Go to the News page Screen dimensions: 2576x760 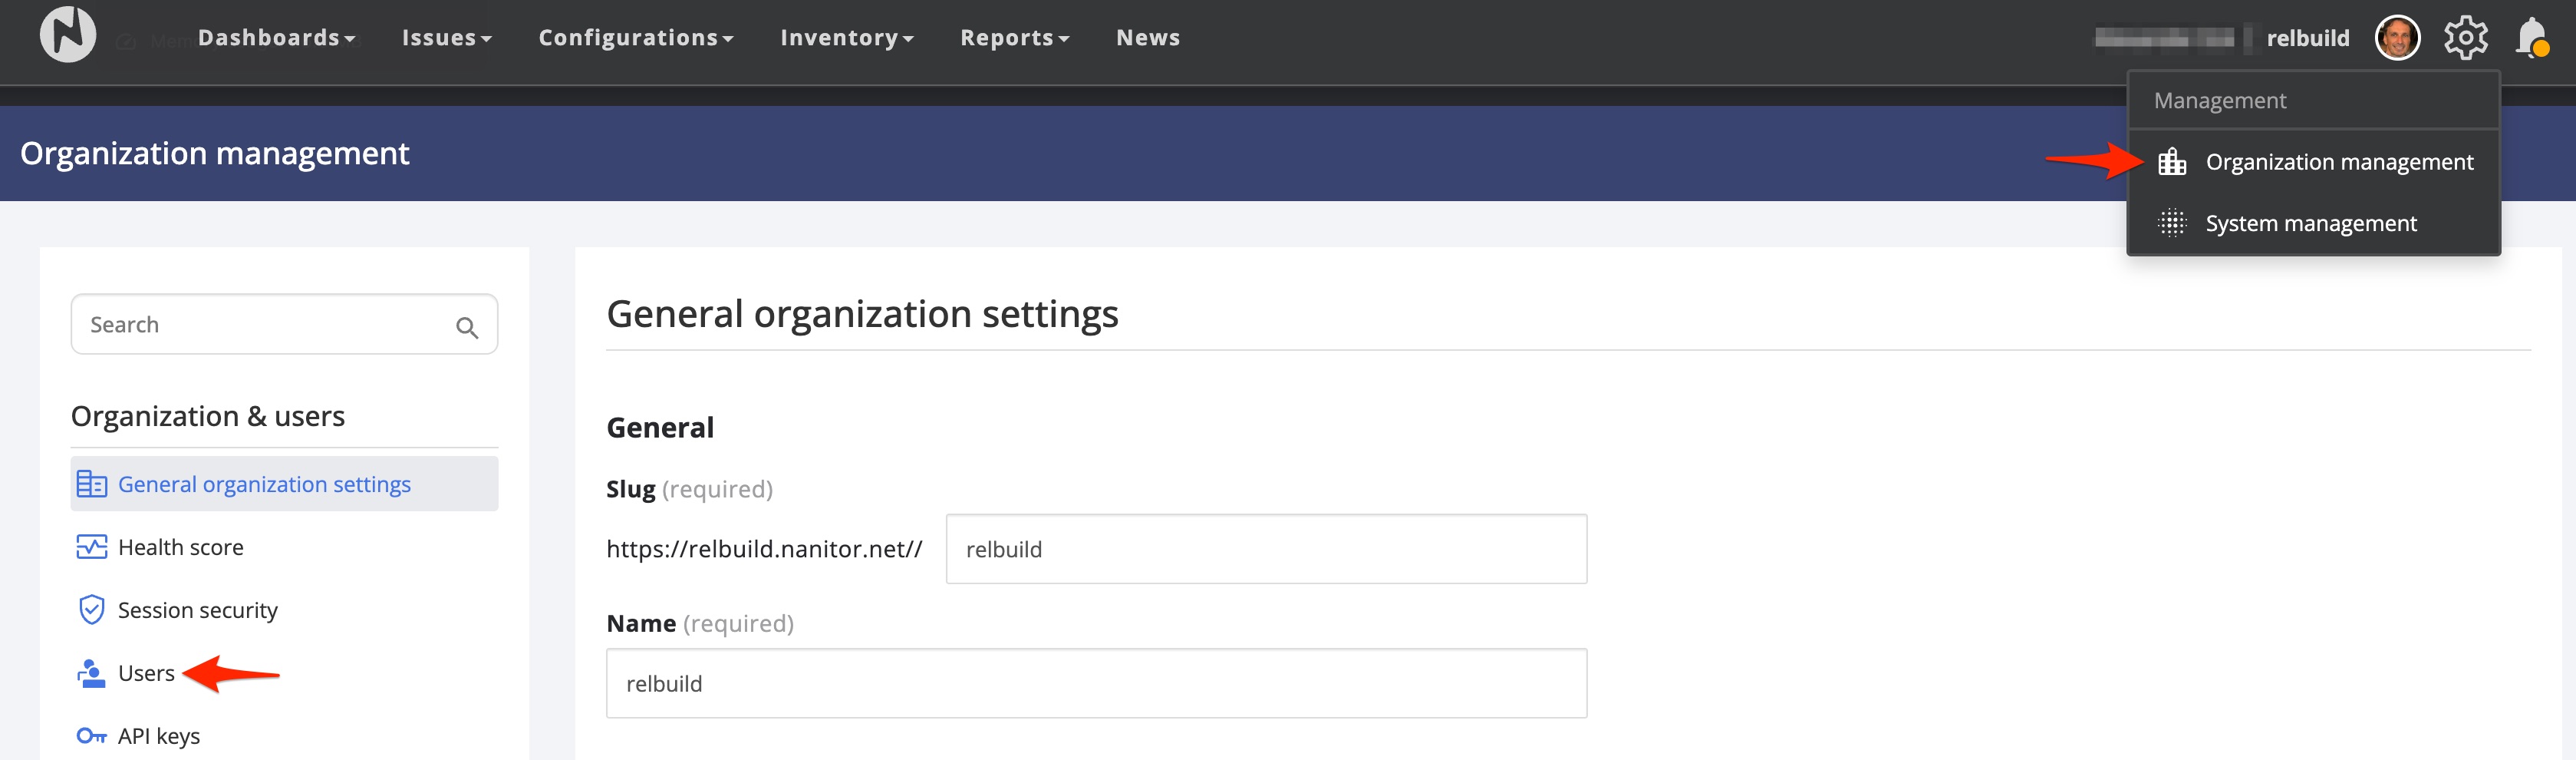click(x=1147, y=38)
